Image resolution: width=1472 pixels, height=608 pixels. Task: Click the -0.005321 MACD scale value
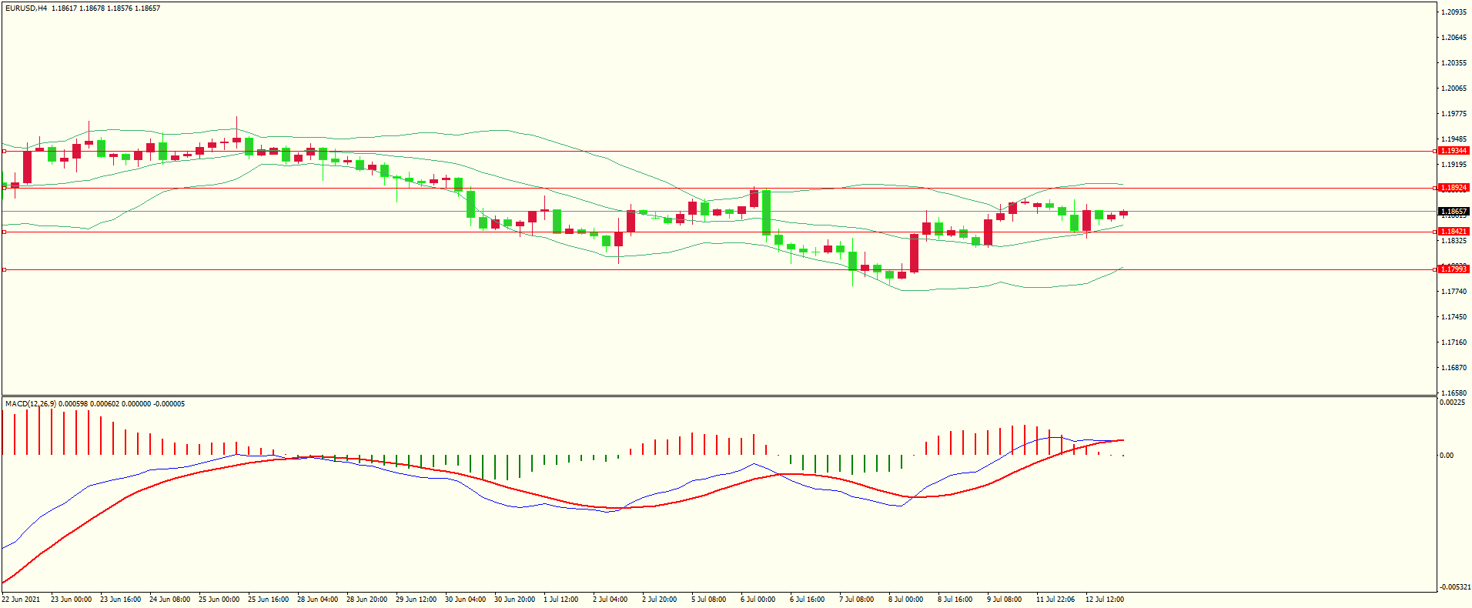pyautogui.click(x=1454, y=587)
